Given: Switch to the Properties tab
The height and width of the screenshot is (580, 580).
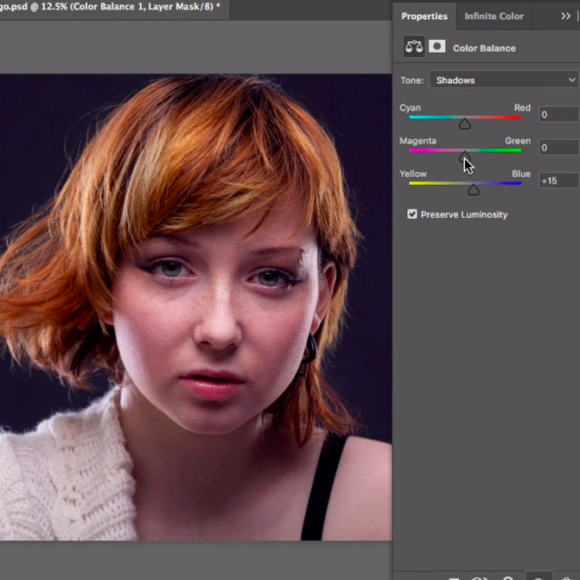Looking at the screenshot, I should pyautogui.click(x=424, y=16).
